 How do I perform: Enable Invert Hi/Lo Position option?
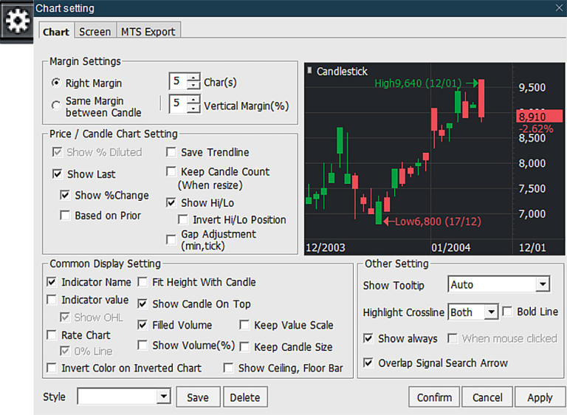(x=183, y=220)
